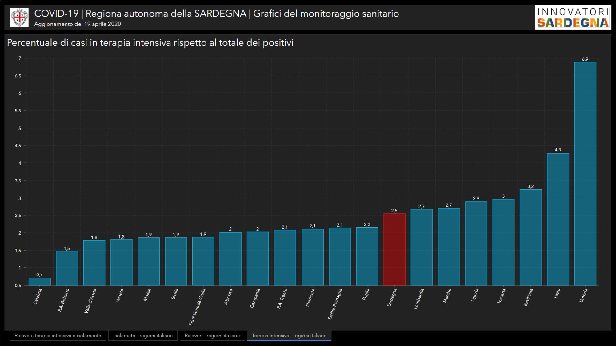Viewport: 616px width, 346px height.
Task: Click Terapia intensiva - regioni italiane tab
Action: (x=289, y=336)
